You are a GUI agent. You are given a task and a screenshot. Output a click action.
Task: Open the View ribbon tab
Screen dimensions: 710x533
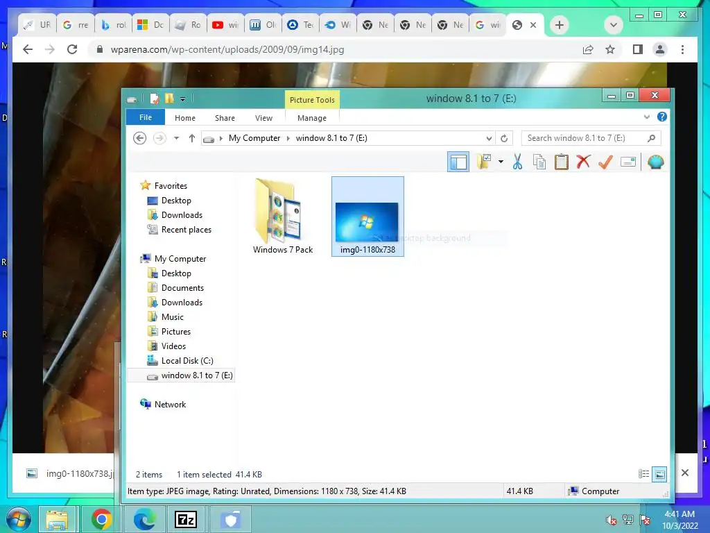click(263, 118)
